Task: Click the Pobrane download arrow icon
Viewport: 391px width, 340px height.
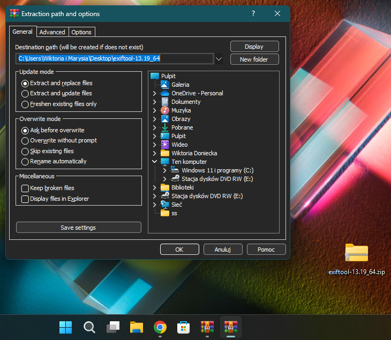Action: pos(165,127)
